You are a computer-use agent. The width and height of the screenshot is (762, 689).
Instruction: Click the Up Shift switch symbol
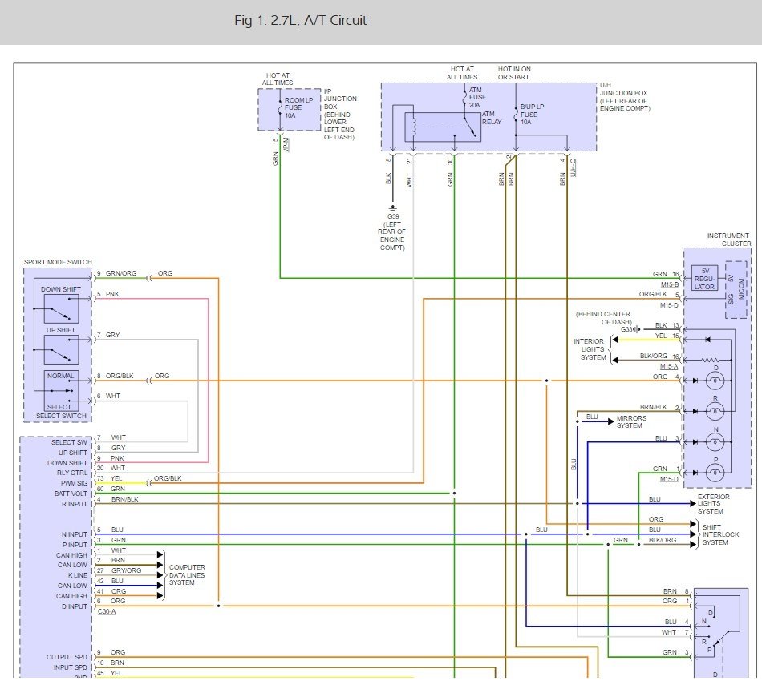61,350
